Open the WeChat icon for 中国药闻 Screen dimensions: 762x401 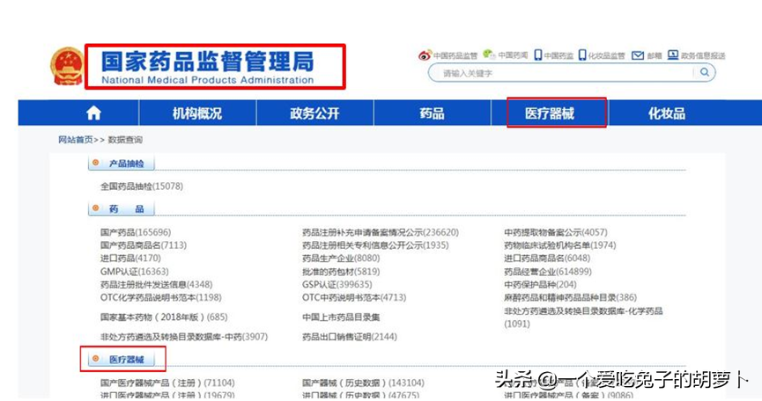pos(488,55)
